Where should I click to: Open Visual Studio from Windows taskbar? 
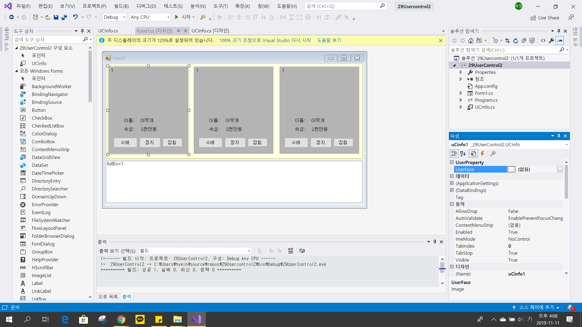tap(196, 319)
